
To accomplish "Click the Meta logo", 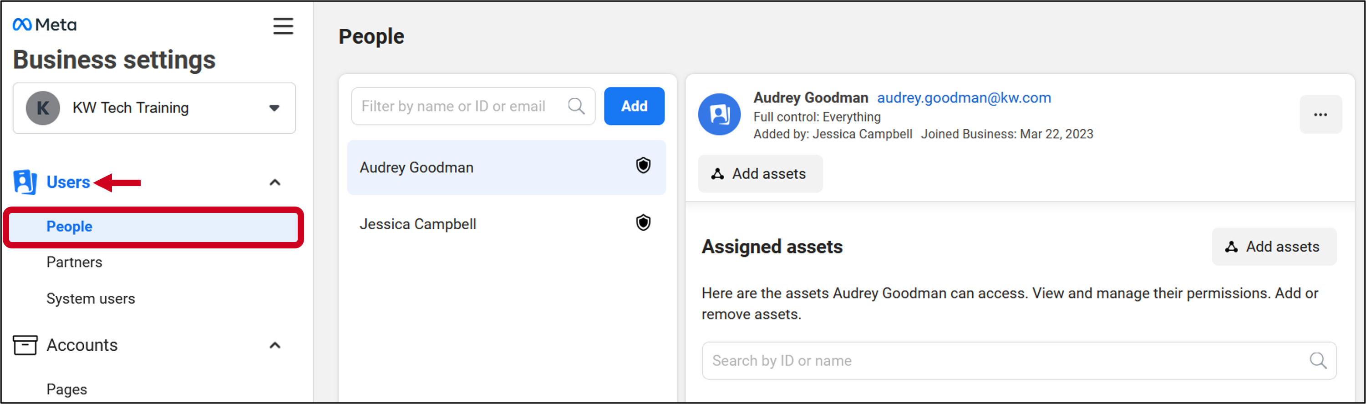I will point(45,25).
